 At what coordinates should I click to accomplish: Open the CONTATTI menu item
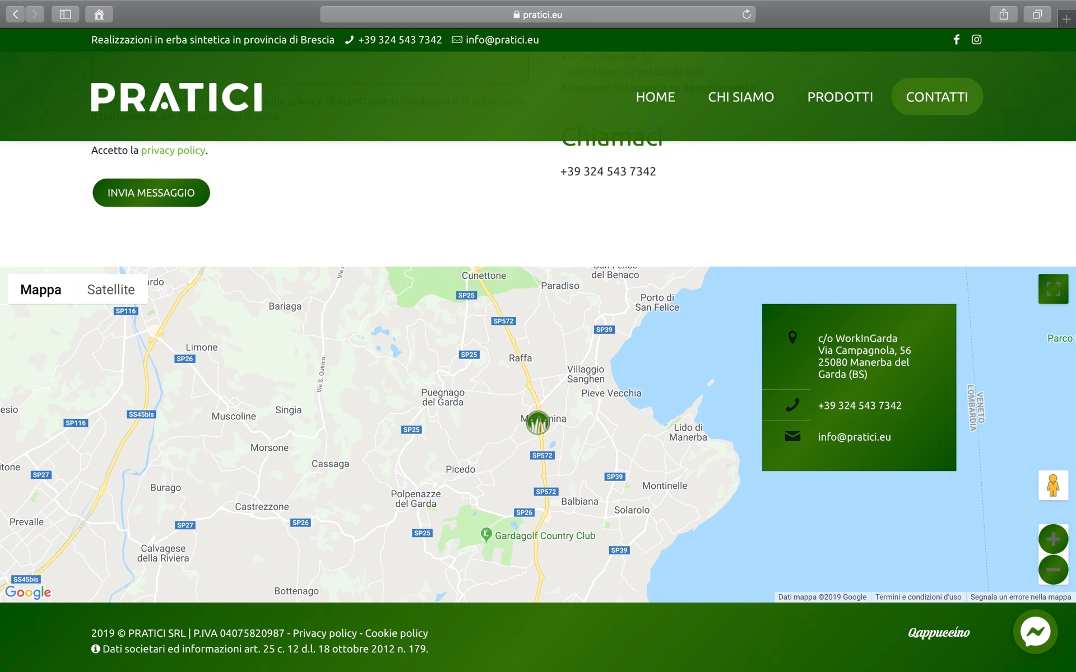(937, 96)
